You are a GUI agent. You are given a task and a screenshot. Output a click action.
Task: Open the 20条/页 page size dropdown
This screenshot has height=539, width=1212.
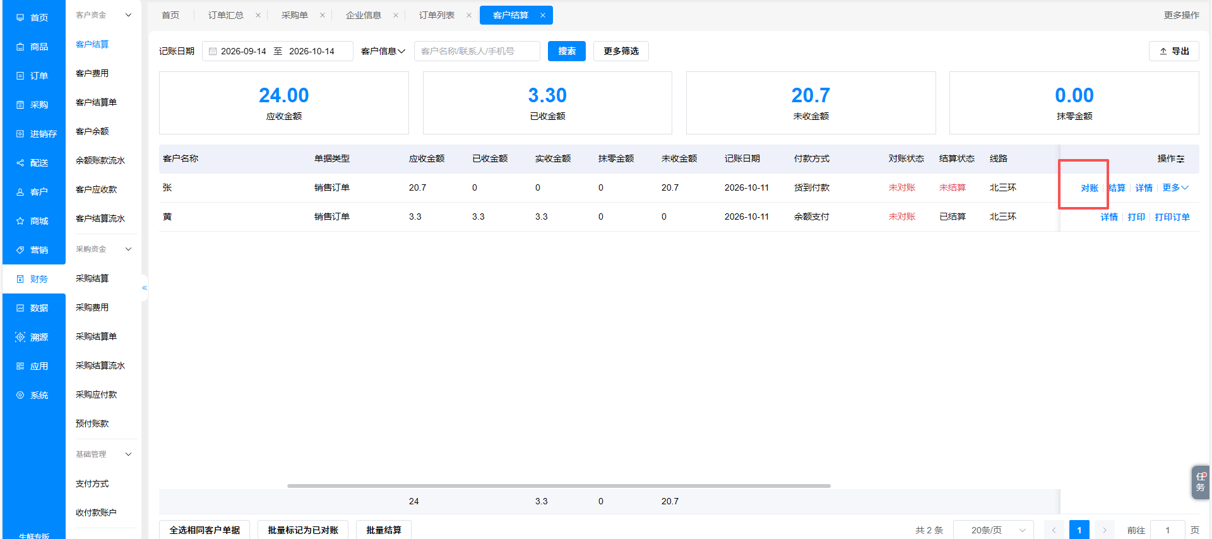(994, 530)
